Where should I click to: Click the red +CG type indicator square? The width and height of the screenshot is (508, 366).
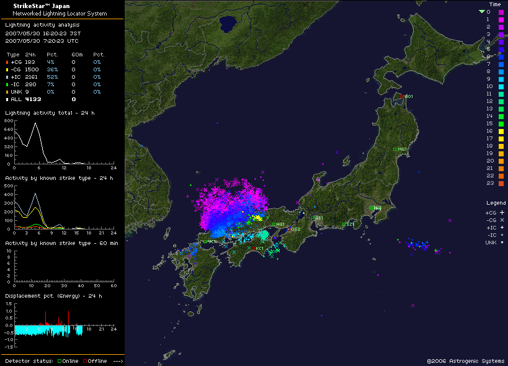tap(7, 62)
